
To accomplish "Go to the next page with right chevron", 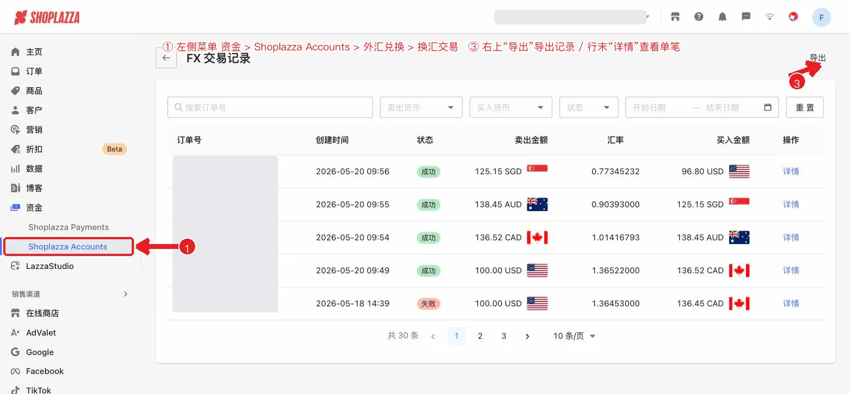I will coord(527,336).
